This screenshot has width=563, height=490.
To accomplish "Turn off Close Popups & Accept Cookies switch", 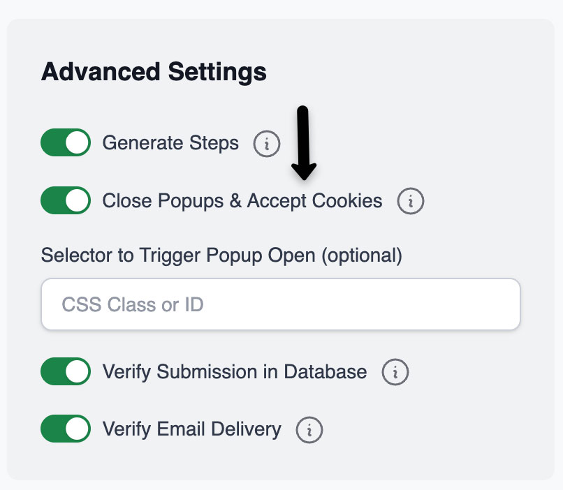I will (66, 201).
